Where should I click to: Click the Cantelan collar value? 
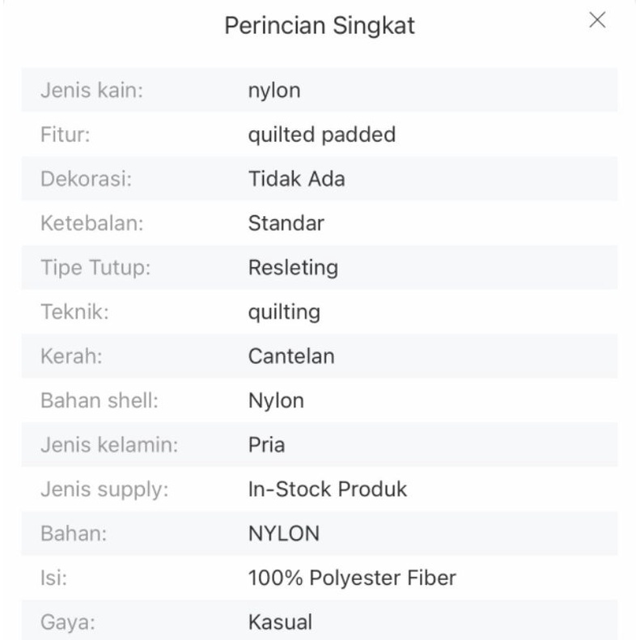[290, 356]
